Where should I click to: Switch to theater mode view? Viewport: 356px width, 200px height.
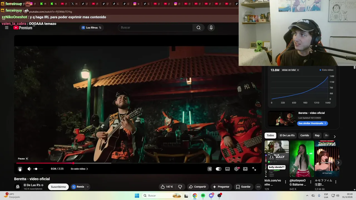point(245,169)
